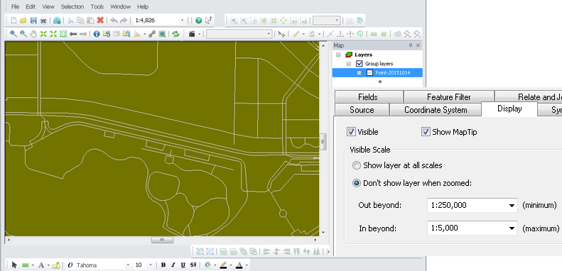
Task: Click the horizontal map scrollbar thumb
Action: click(x=162, y=240)
